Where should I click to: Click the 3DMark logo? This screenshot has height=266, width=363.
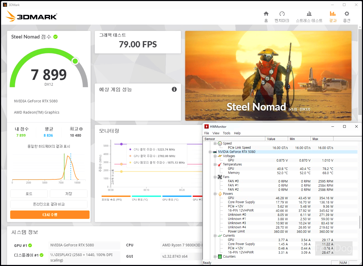31,16
